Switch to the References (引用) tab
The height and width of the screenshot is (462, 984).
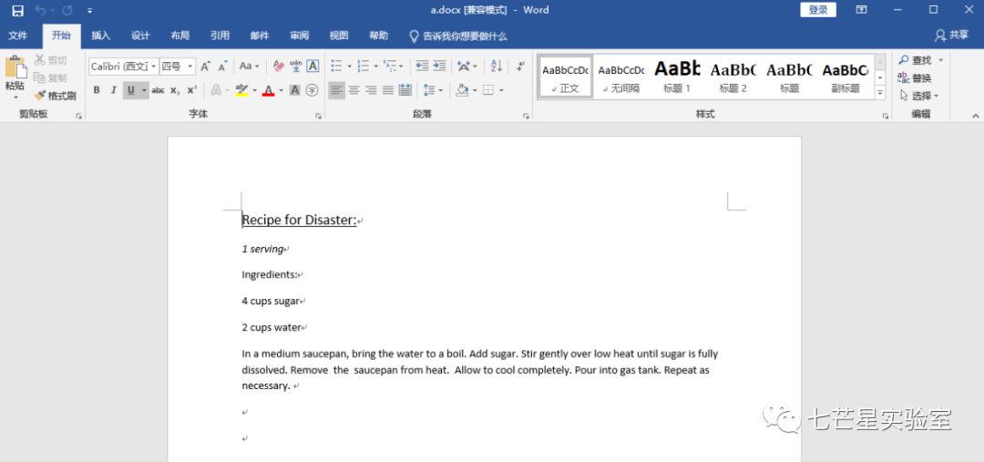coord(219,36)
